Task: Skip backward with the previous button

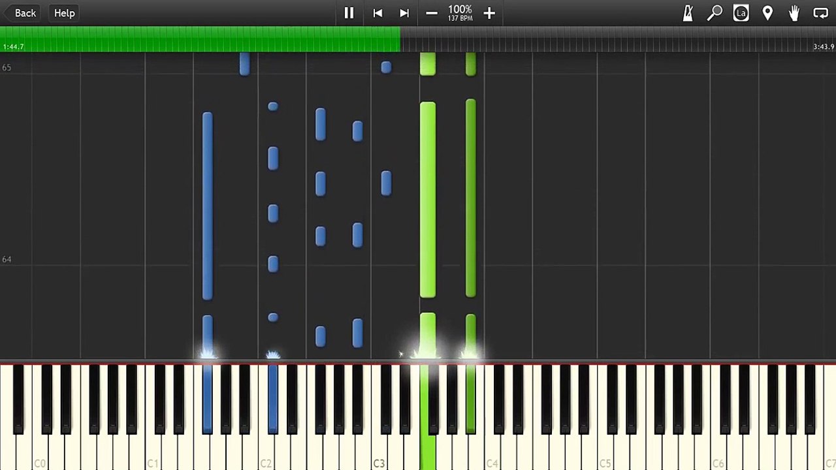Action: (378, 13)
